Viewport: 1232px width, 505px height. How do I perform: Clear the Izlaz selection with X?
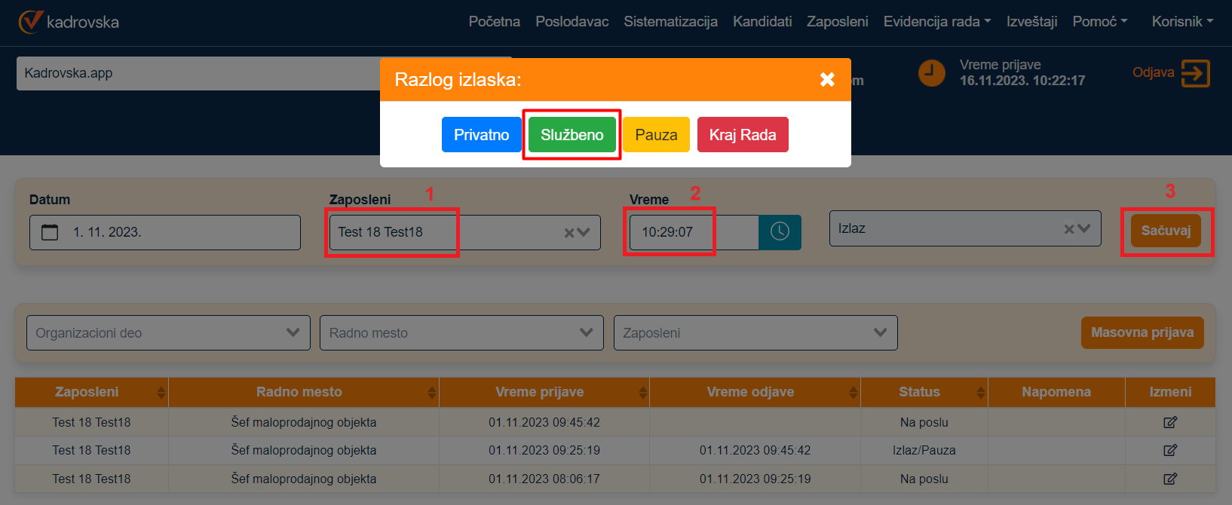coord(1069,229)
